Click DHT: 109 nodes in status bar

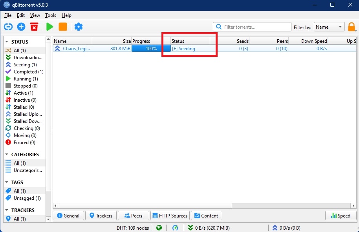click(x=133, y=228)
